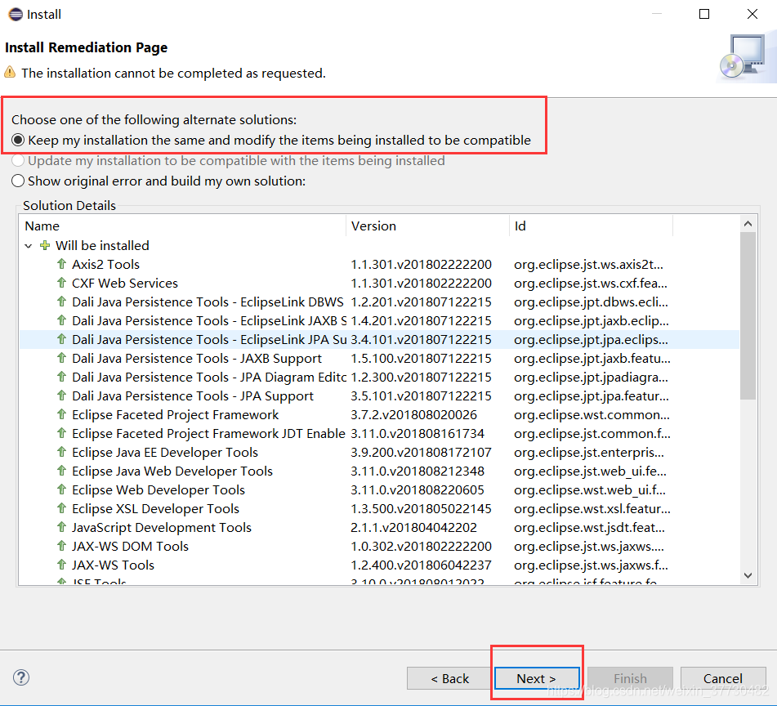This screenshot has height=706, width=777.
Task: Select Eclipse XSL Developer Tools row
Action: point(379,509)
